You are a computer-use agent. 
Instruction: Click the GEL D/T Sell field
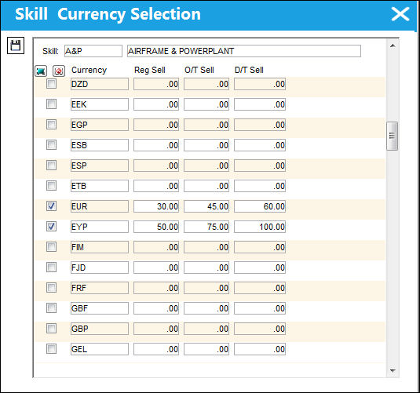(x=260, y=349)
